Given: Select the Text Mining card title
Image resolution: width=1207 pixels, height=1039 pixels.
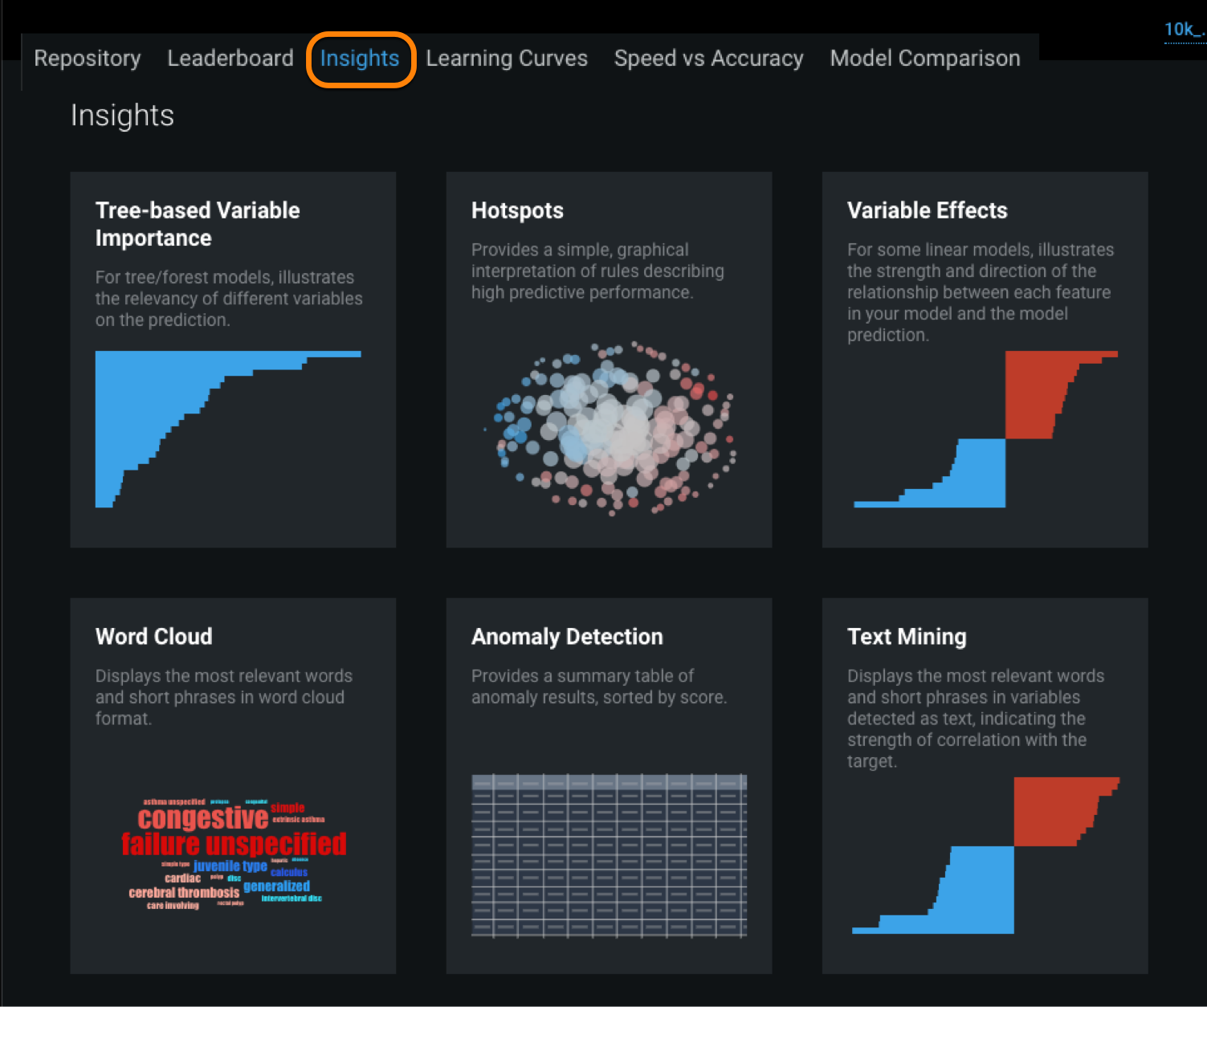Looking at the screenshot, I should (907, 637).
